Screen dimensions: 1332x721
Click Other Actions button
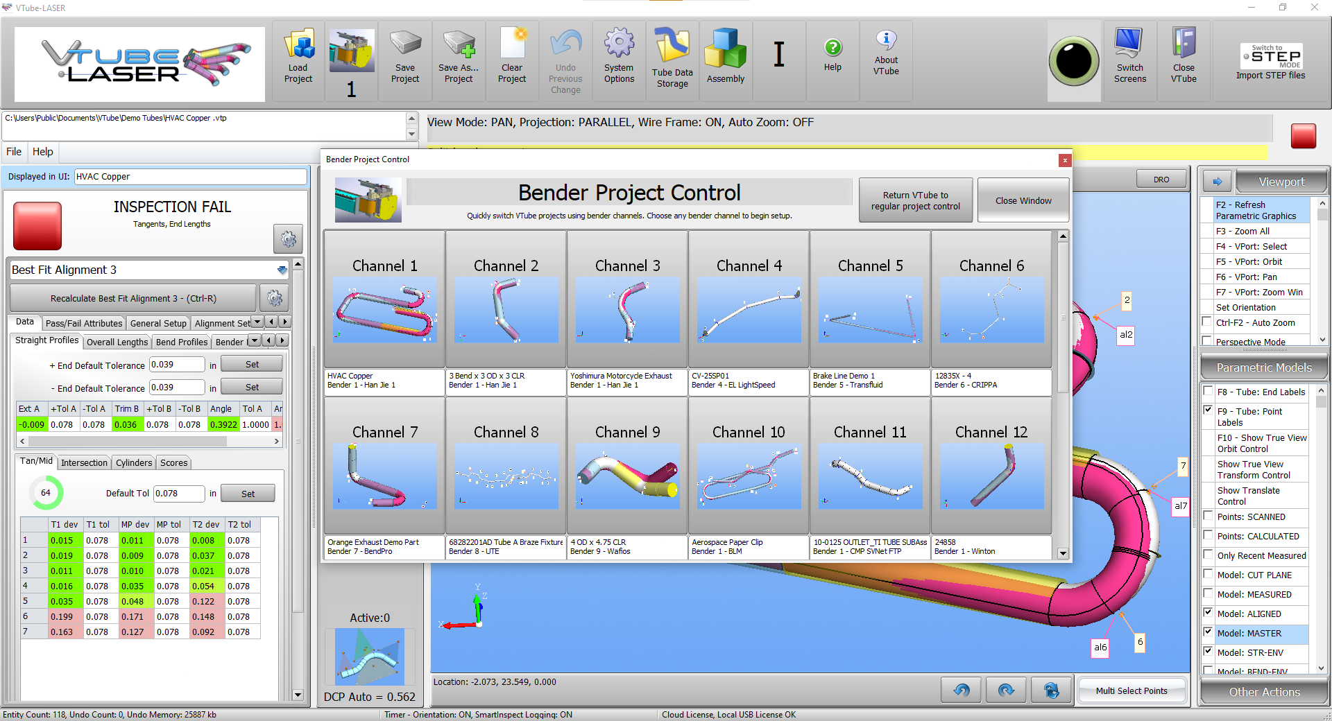tap(1264, 692)
